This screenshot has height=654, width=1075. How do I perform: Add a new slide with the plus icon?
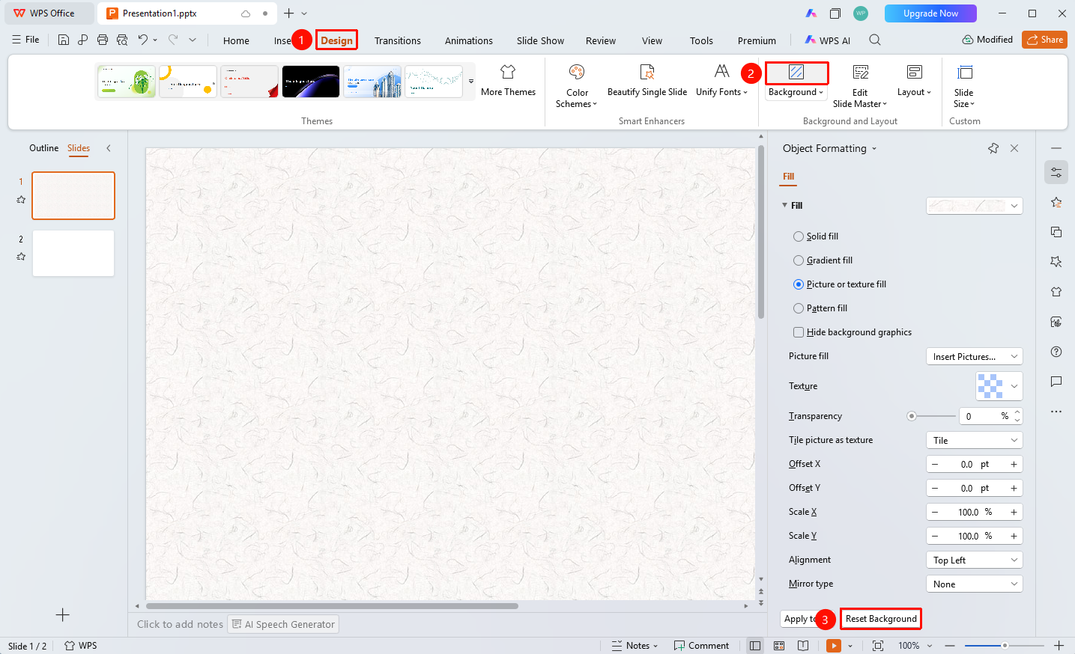coord(63,615)
